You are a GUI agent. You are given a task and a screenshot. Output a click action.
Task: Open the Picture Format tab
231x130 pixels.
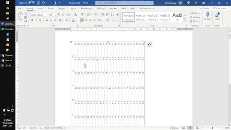point(148,8)
